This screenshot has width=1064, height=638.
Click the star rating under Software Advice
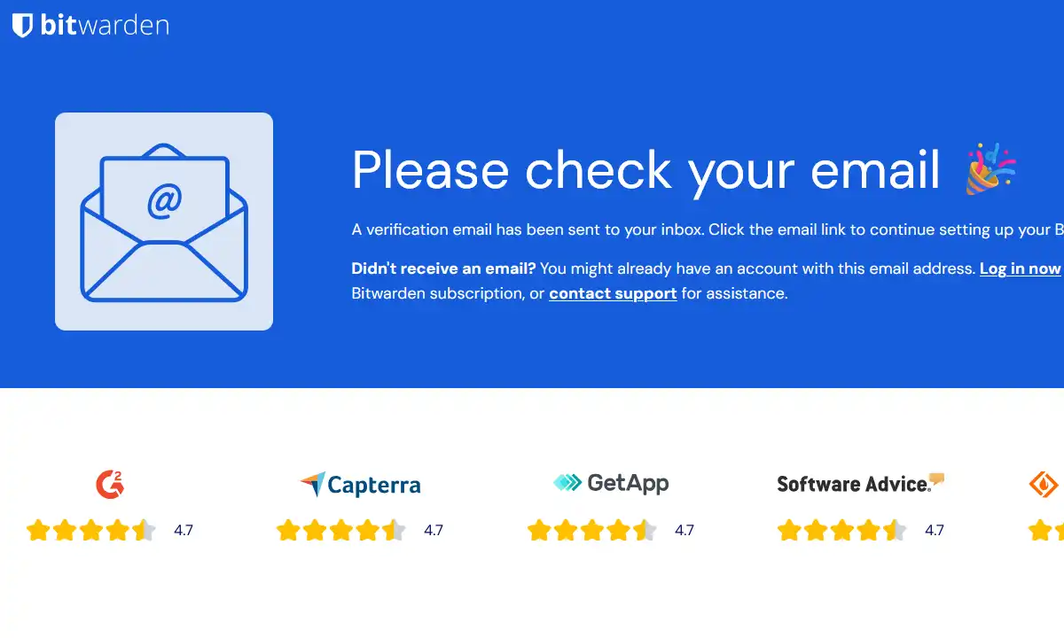pos(841,531)
